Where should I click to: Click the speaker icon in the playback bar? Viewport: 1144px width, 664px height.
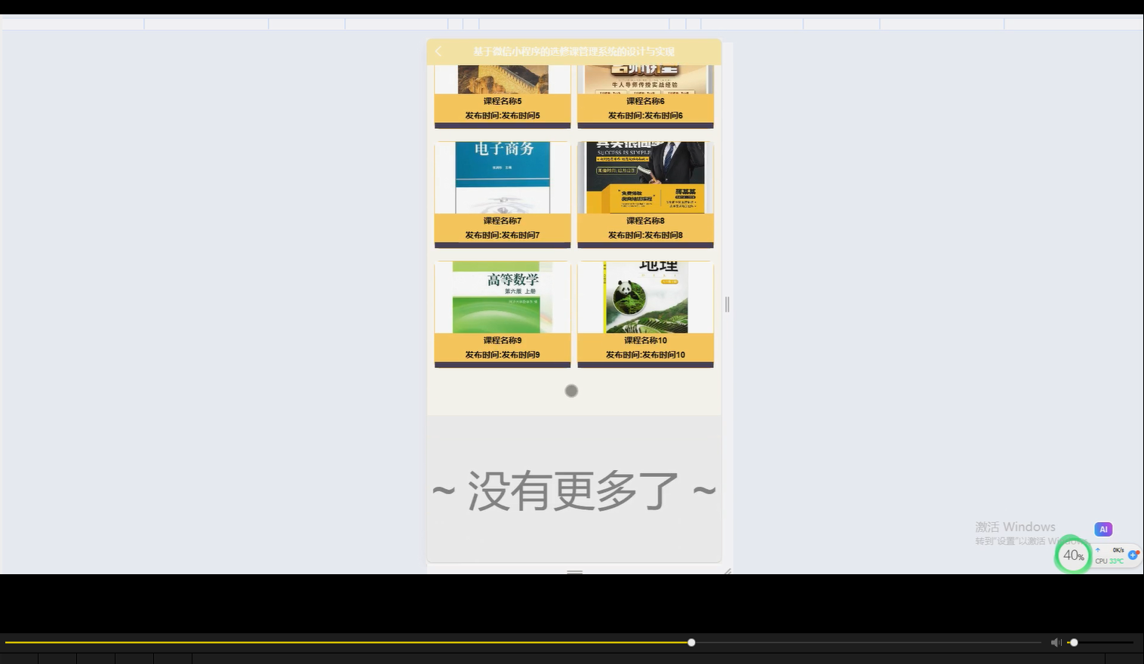(x=1056, y=642)
